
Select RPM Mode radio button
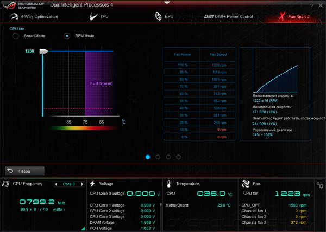click(x=67, y=36)
